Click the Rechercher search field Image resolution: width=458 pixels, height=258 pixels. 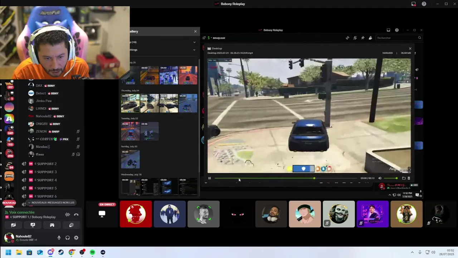[x=399, y=38]
